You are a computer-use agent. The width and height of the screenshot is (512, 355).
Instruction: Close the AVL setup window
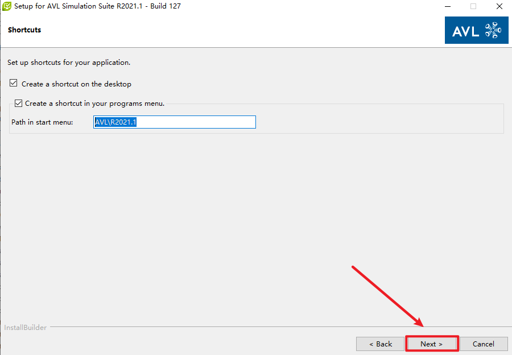[x=499, y=6]
